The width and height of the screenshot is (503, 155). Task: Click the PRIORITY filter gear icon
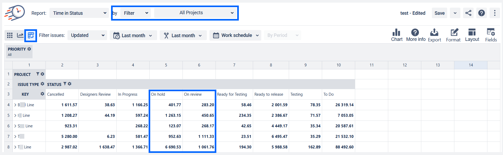coord(29,49)
